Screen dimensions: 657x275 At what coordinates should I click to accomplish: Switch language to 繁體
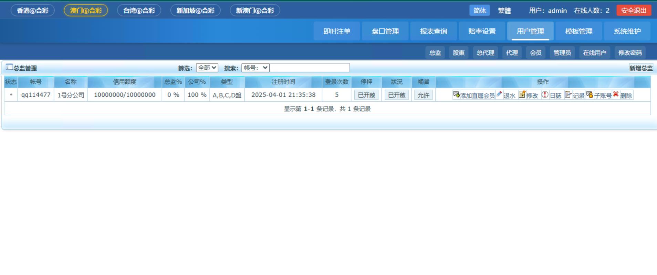click(x=504, y=11)
